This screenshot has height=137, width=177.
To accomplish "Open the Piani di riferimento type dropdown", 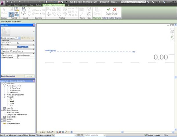I will (x=19, y=38).
